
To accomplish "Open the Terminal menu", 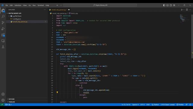I will 41,5.
